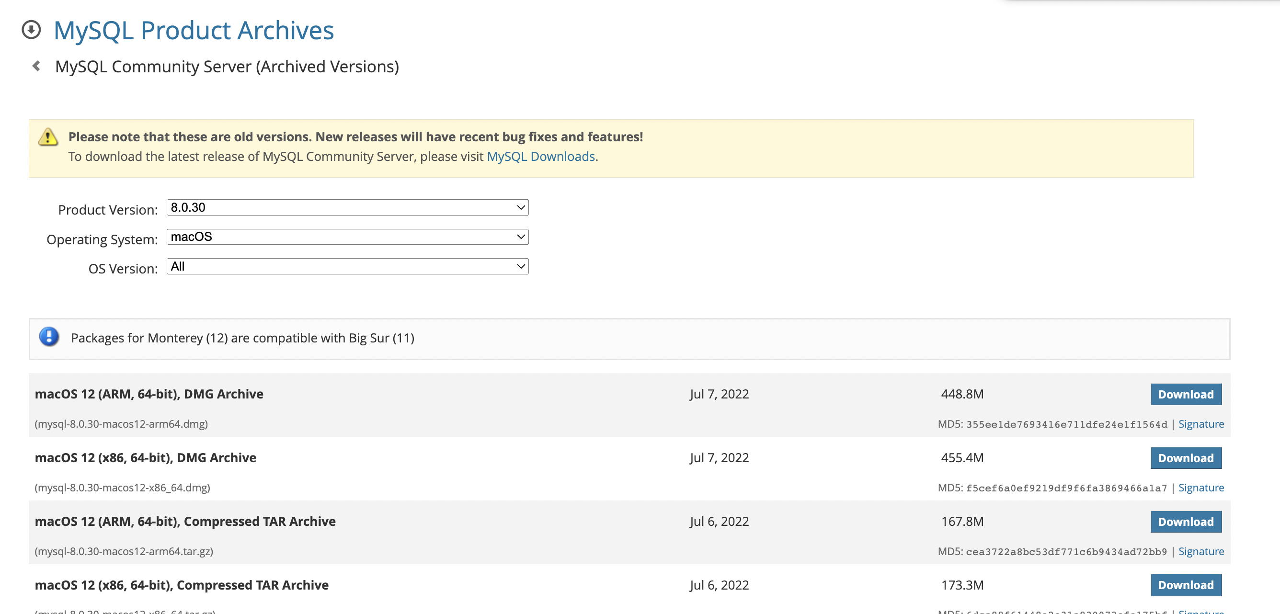Click 'macOS 12 (ARM, 64-bit), Compressed TAR Archive' title
This screenshot has height=614, width=1280.
[185, 521]
